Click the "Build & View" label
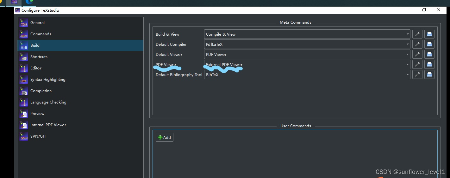Image resolution: width=450 pixels, height=178 pixels. (167, 34)
